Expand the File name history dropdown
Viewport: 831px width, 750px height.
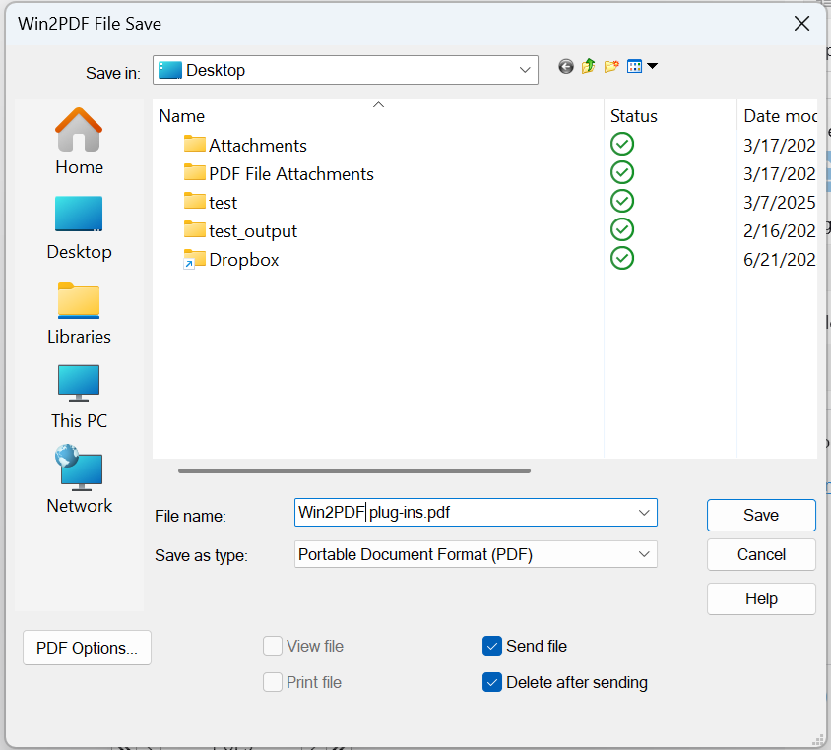click(644, 513)
